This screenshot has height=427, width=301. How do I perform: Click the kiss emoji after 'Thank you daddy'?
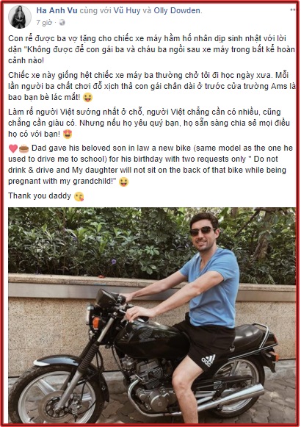pyautogui.click(x=79, y=197)
